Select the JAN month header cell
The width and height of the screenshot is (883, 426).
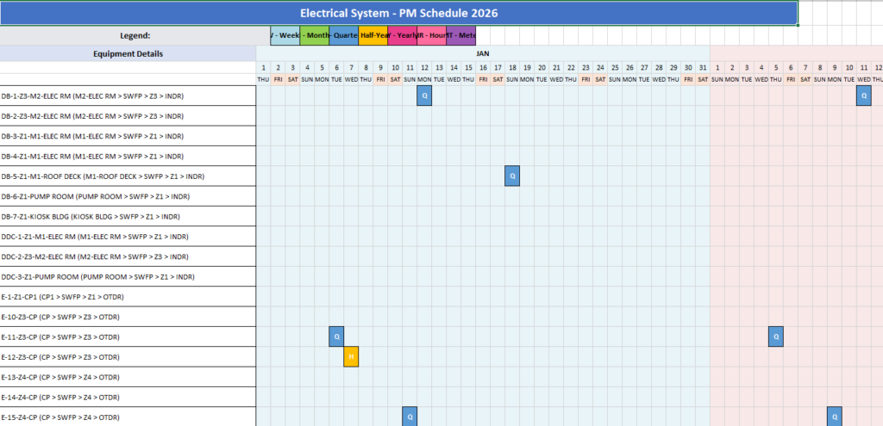tap(483, 53)
